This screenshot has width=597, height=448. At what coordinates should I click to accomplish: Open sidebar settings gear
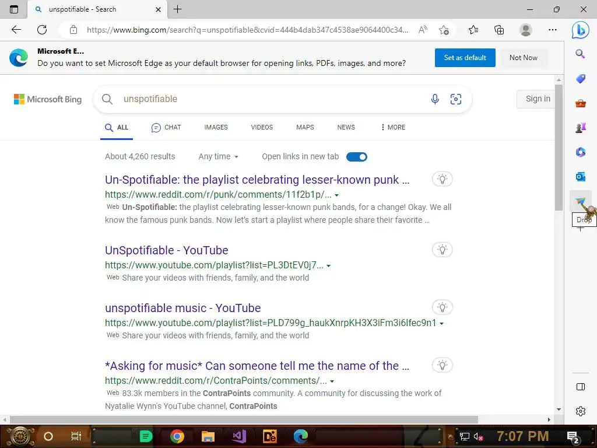(x=580, y=411)
